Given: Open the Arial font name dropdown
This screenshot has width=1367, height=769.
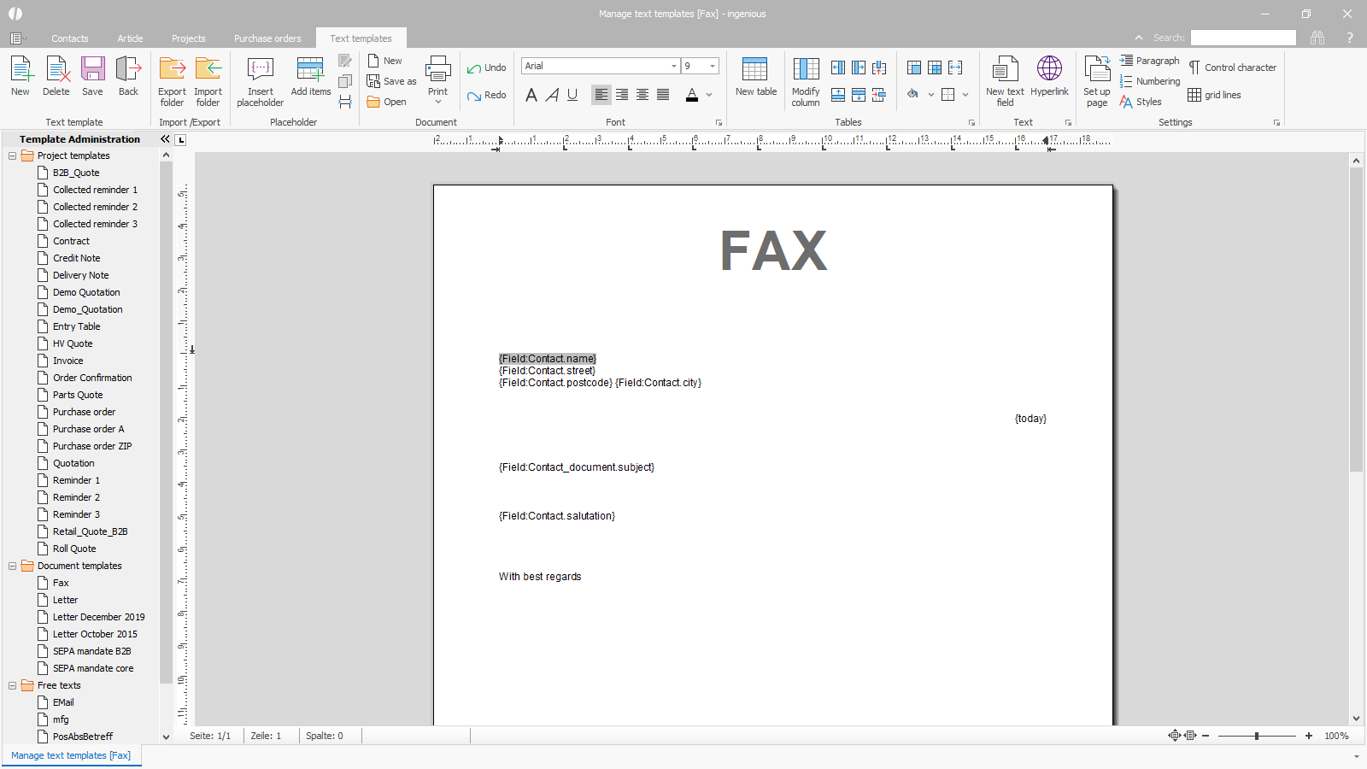Looking at the screenshot, I should tap(673, 66).
